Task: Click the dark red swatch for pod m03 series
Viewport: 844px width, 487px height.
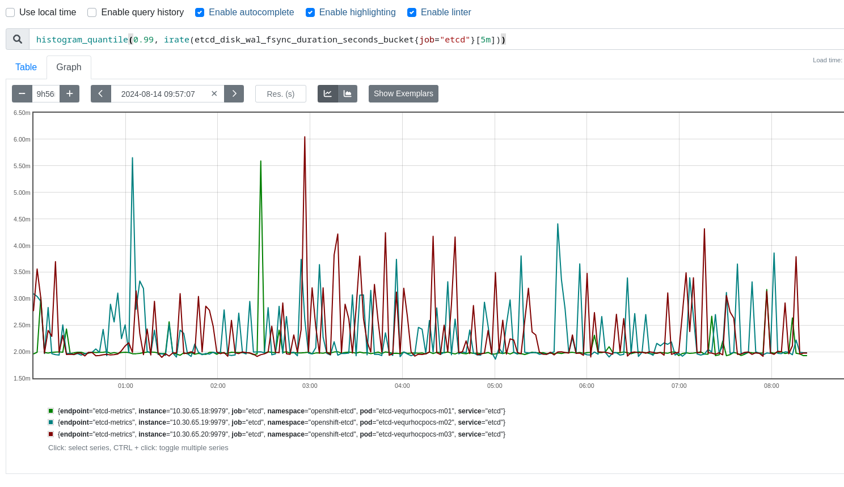Action: (x=51, y=434)
